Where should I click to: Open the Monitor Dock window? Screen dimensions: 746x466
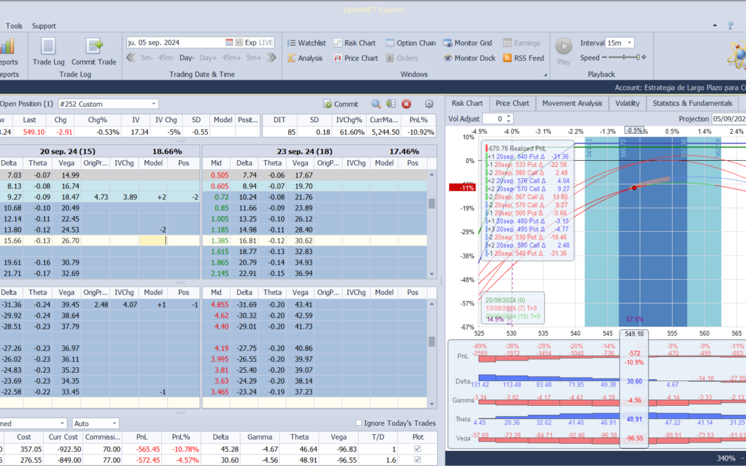(x=469, y=58)
